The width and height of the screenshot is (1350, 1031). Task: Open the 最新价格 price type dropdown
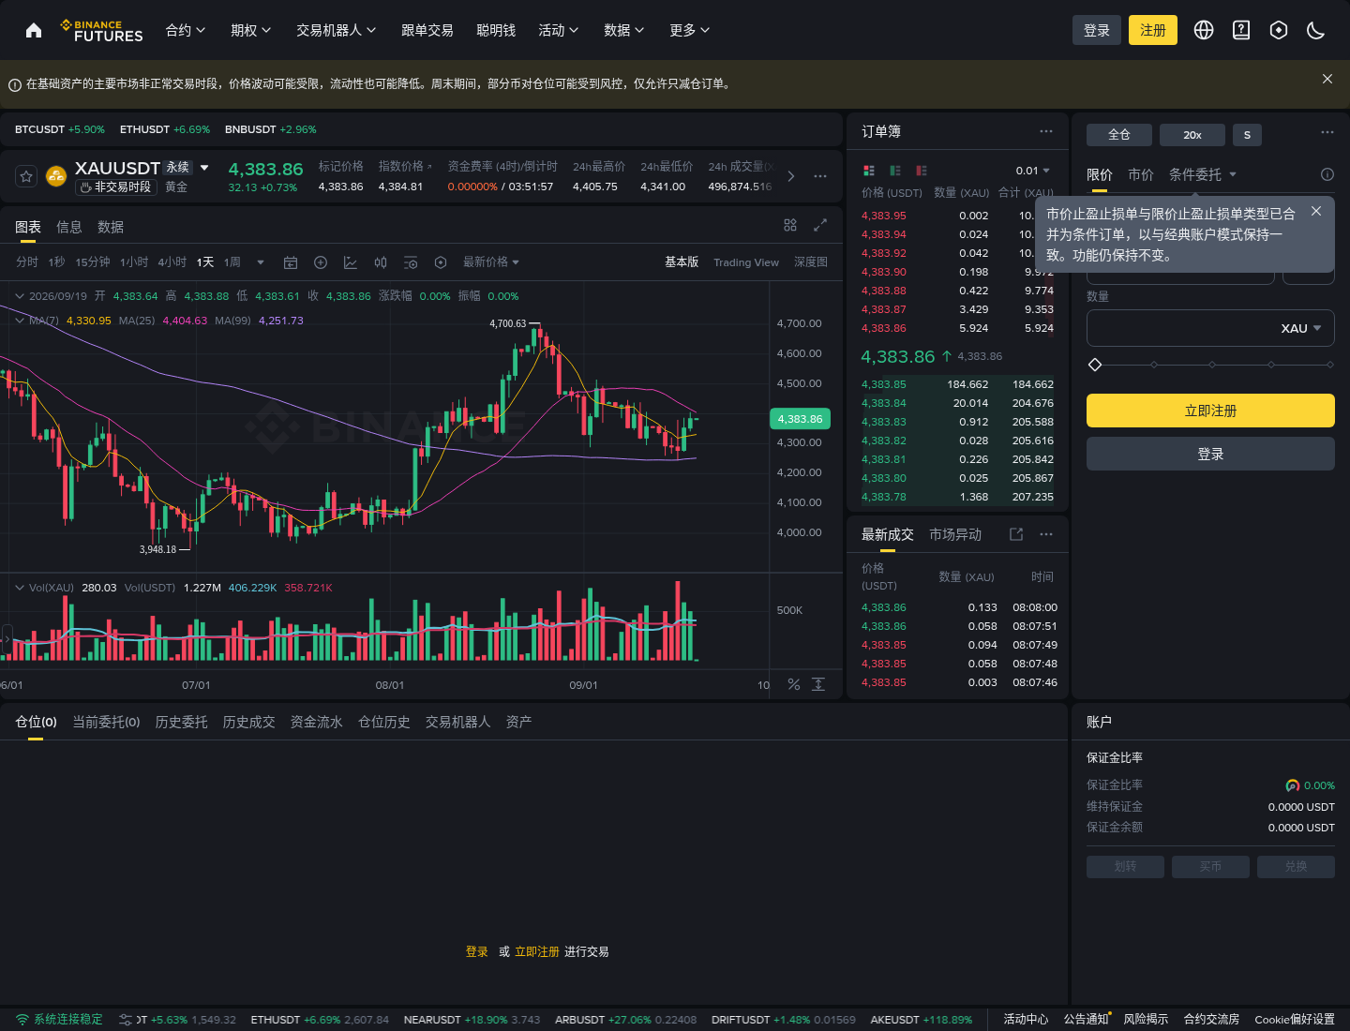point(491,262)
